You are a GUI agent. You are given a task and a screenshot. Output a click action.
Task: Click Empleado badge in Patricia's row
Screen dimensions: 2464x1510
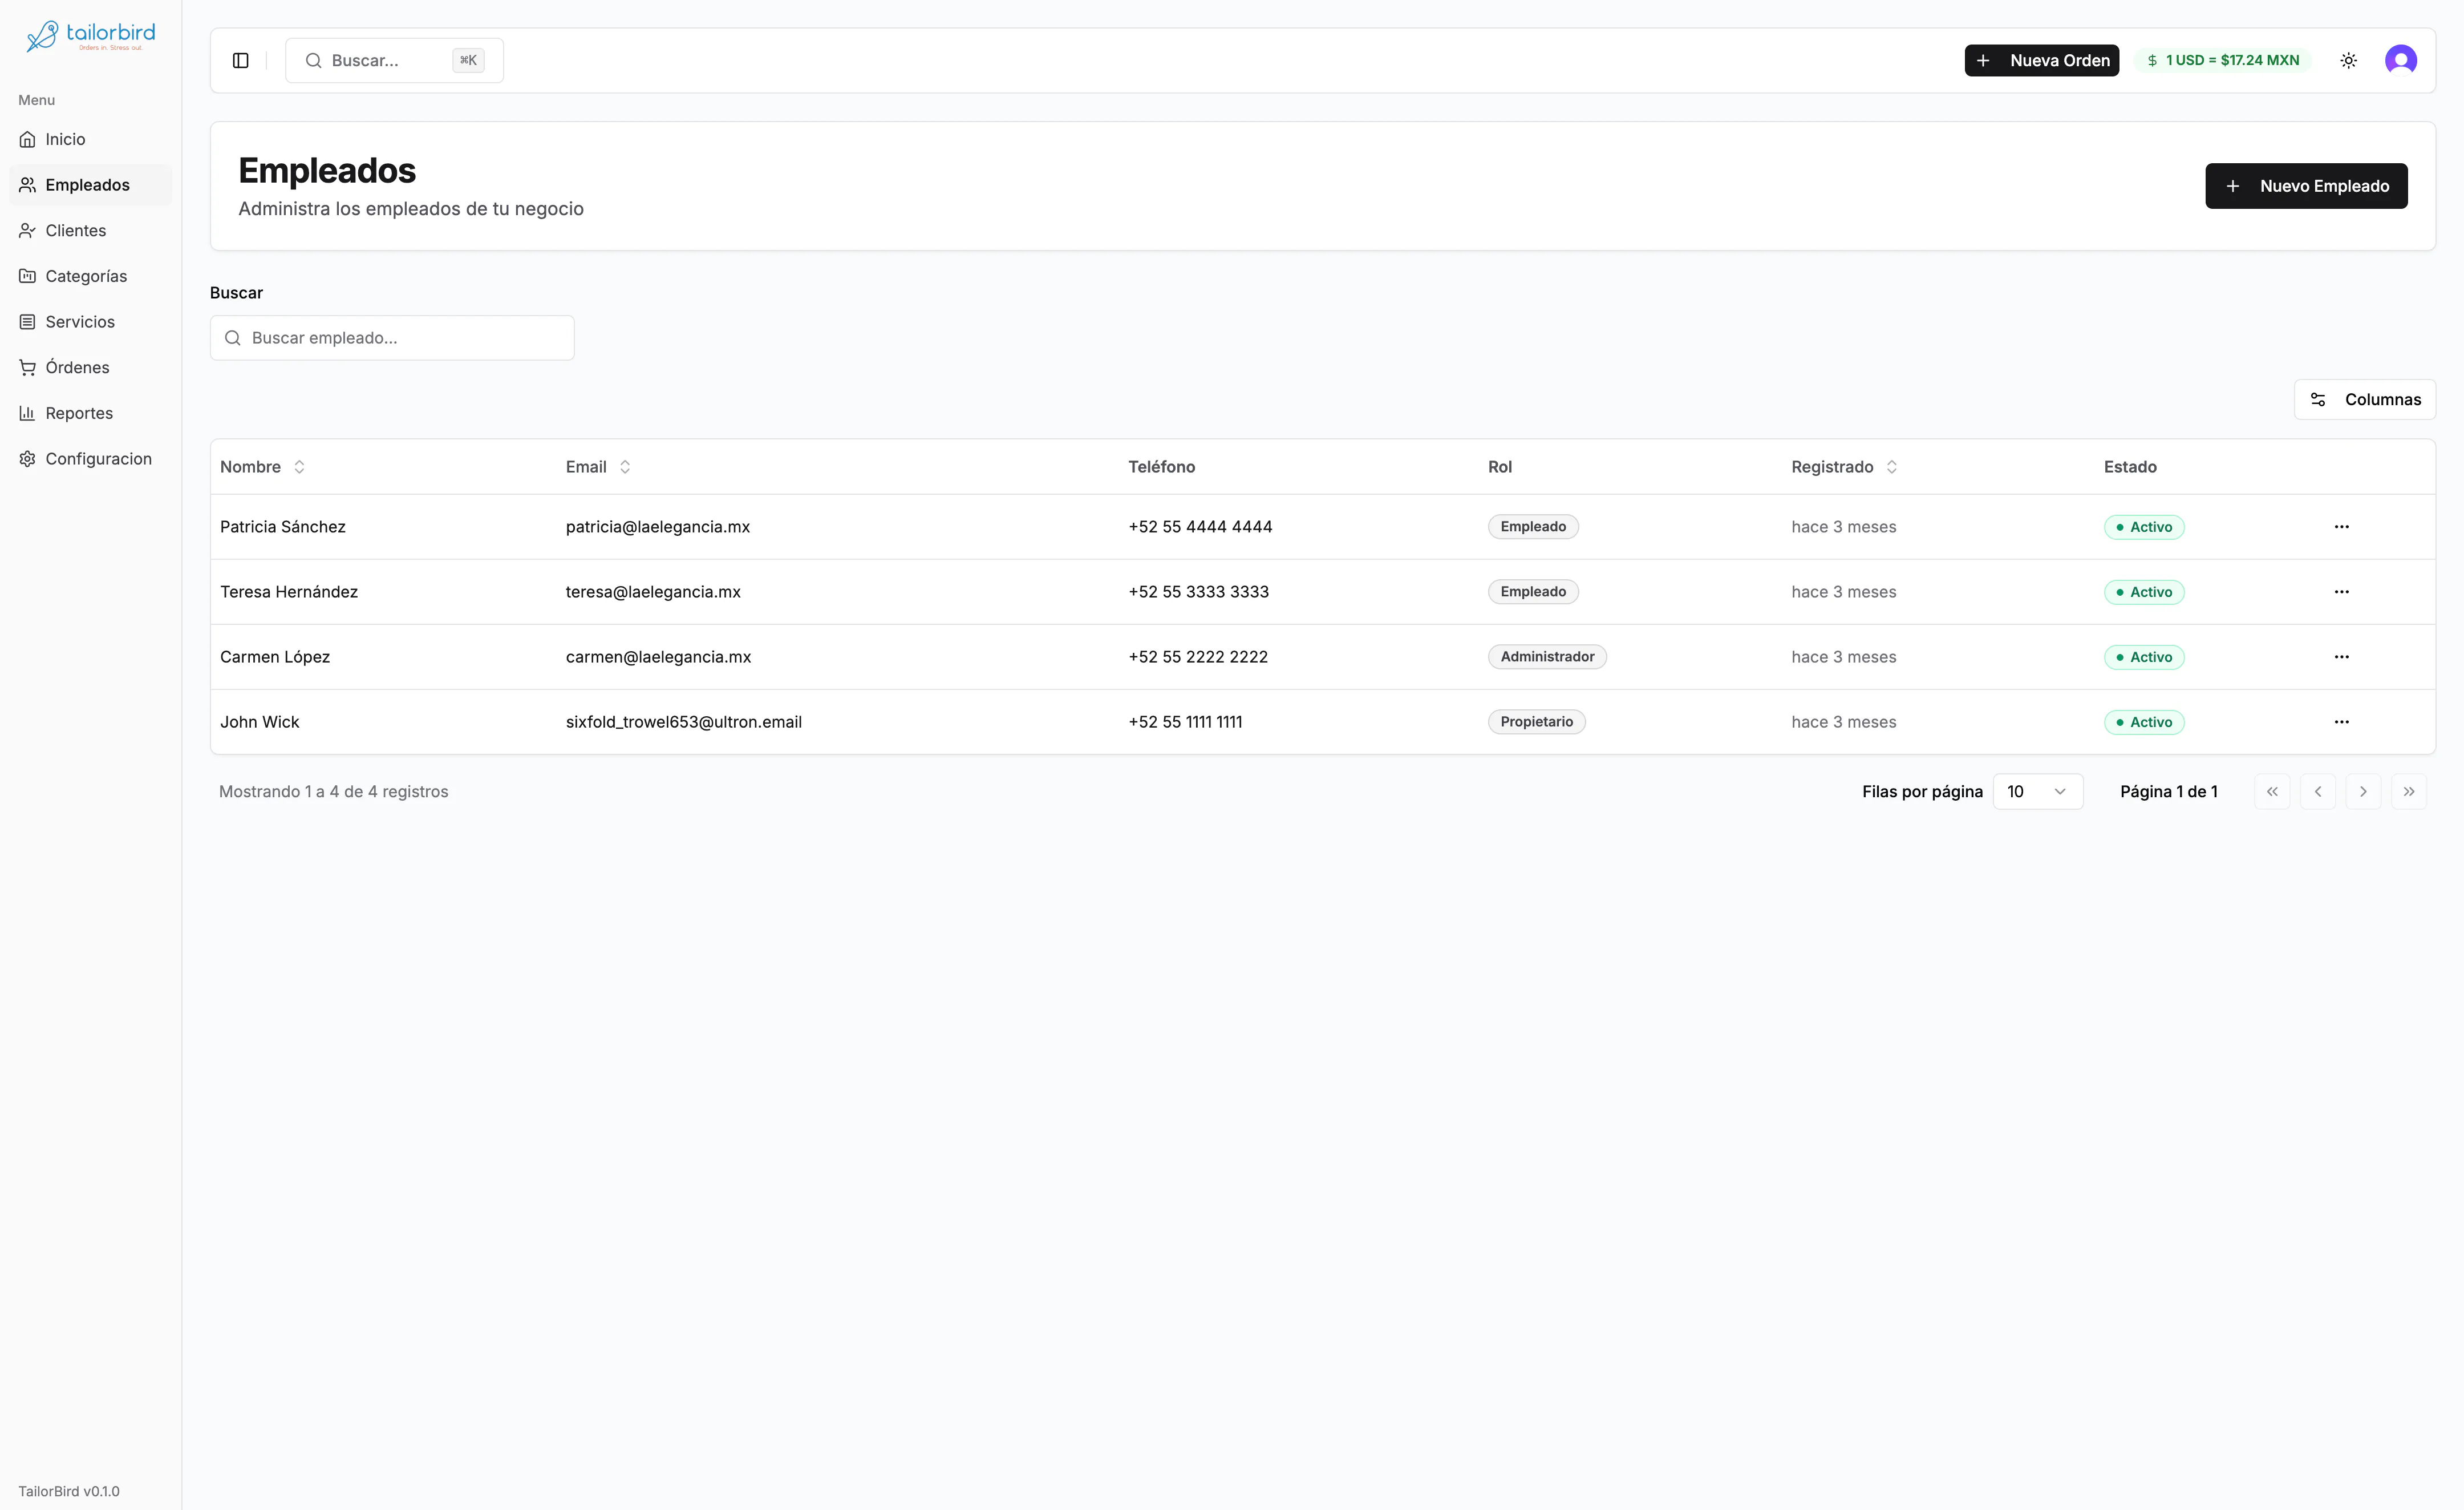[x=1533, y=527]
